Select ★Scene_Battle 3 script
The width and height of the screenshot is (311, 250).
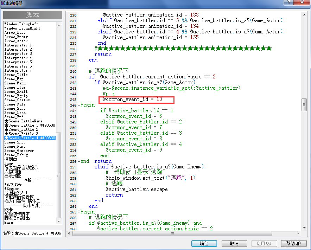pyautogui.click(x=21, y=134)
